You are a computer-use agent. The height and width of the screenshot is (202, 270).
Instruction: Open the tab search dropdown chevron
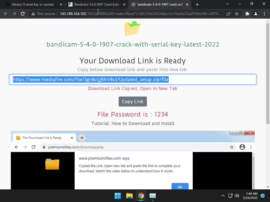tap(228, 4)
